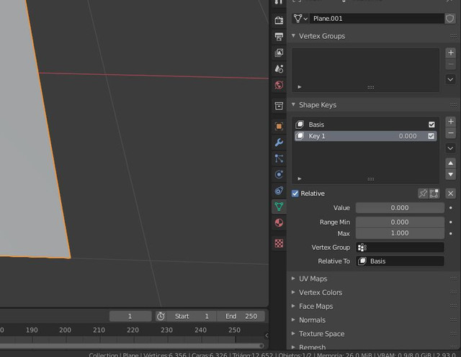
Task: Switch to the Object properties tab
Action: click(279, 127)
